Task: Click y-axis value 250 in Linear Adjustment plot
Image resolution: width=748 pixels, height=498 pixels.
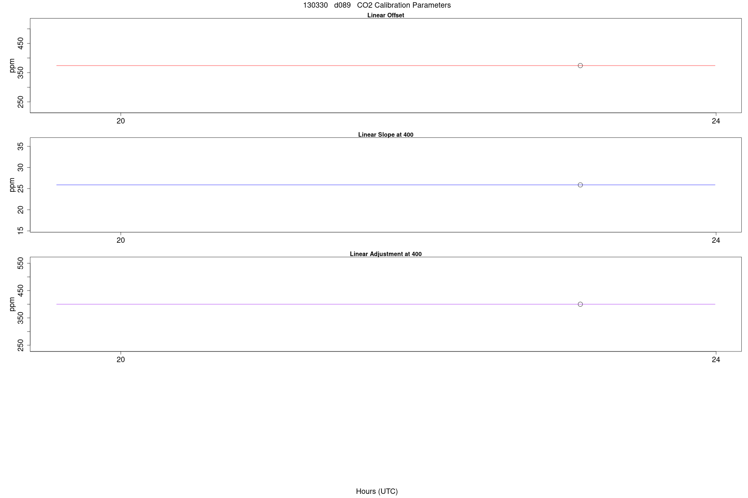Action: click(21, 345)
